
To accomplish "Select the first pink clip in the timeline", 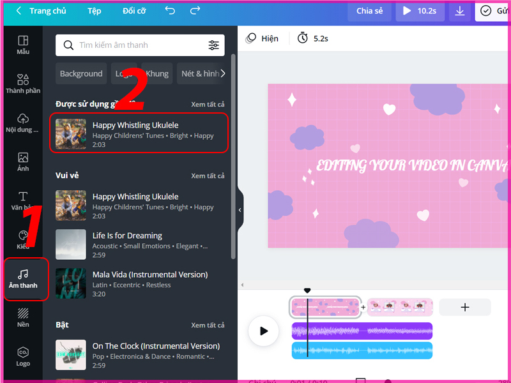I will point(326,307).
